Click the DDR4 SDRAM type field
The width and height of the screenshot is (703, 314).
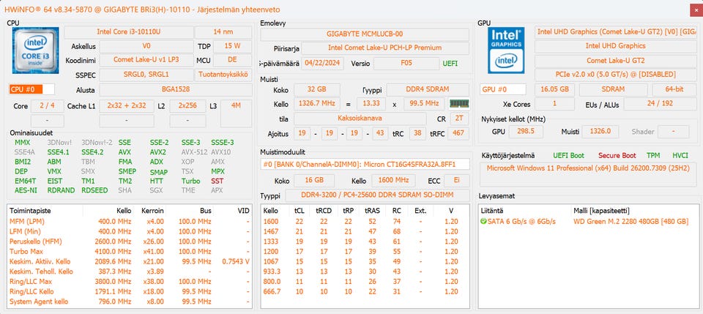[428, 89]
